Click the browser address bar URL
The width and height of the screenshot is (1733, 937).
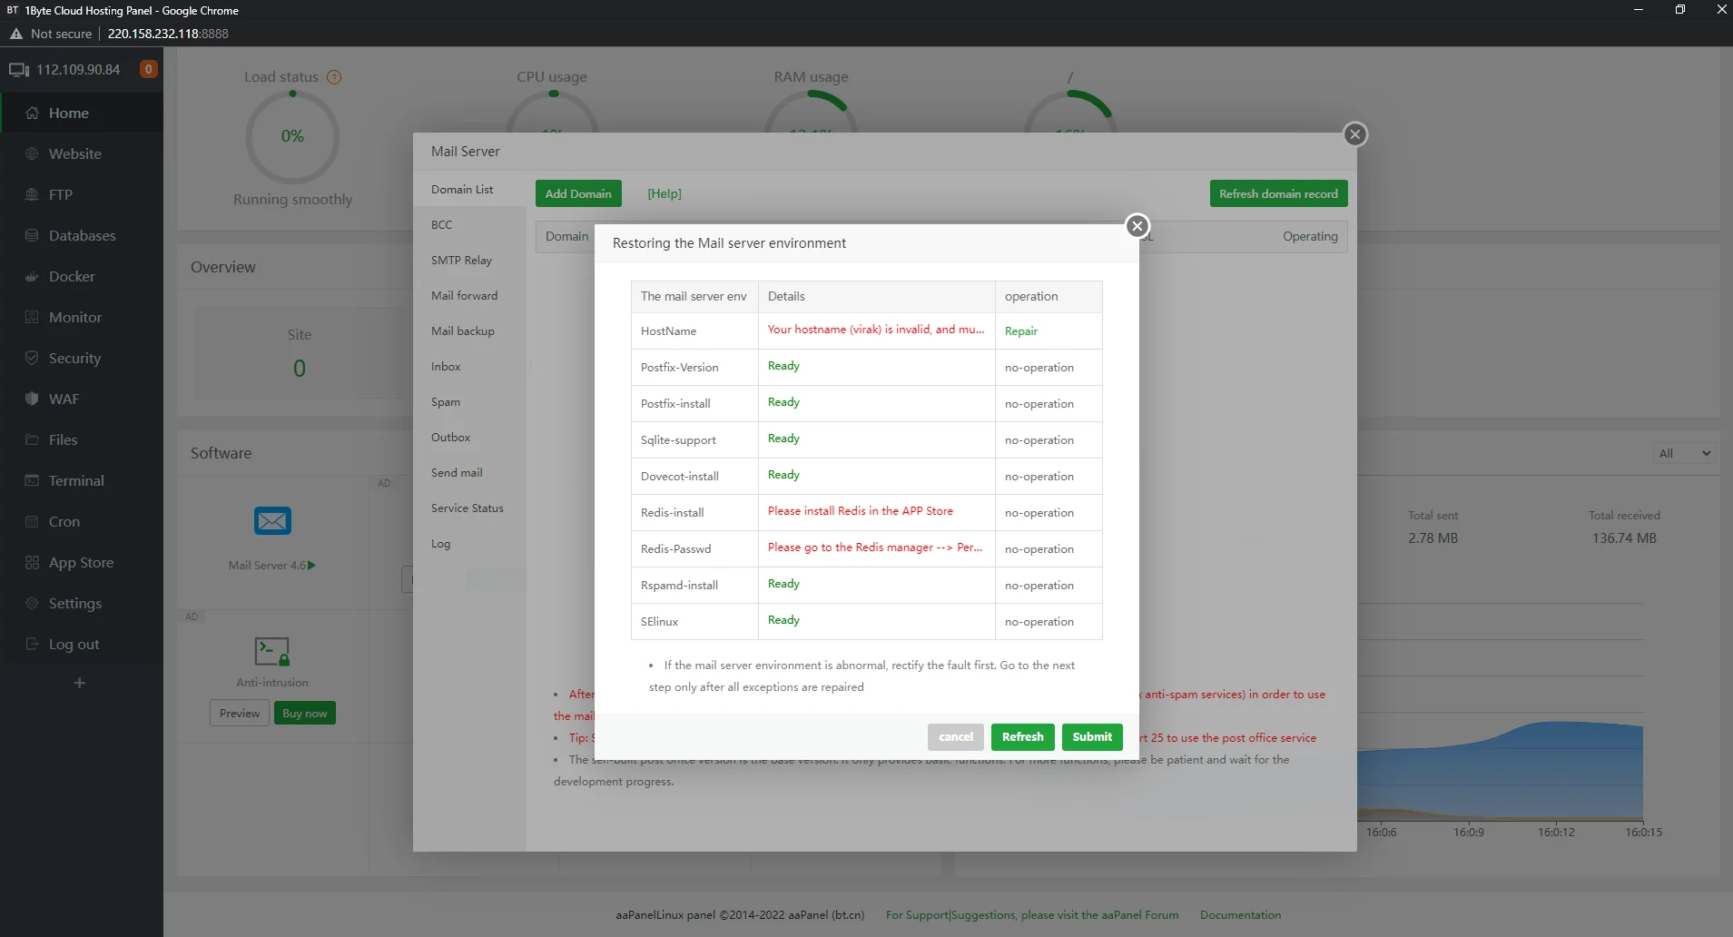pos(168,34)
